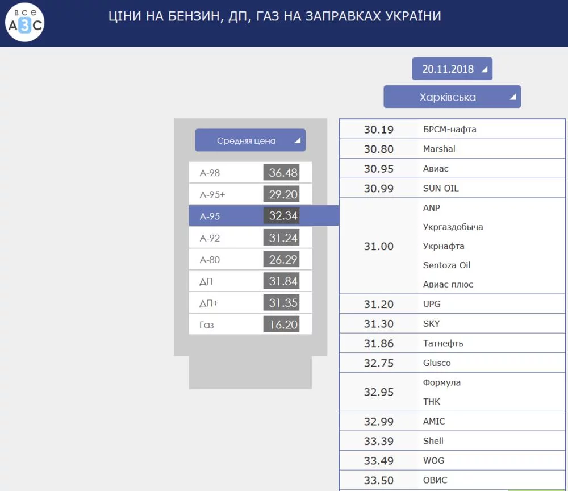This screenshot has height=491, width=568.
Task: Click the 31.84 price value
Action: click(282, 281)
